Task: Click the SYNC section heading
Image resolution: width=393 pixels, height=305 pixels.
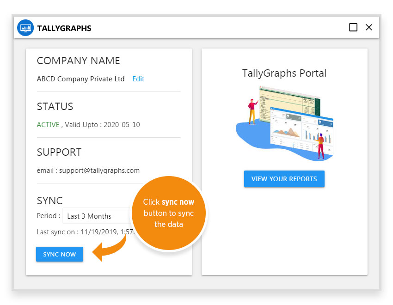Action: pos(49,201)
